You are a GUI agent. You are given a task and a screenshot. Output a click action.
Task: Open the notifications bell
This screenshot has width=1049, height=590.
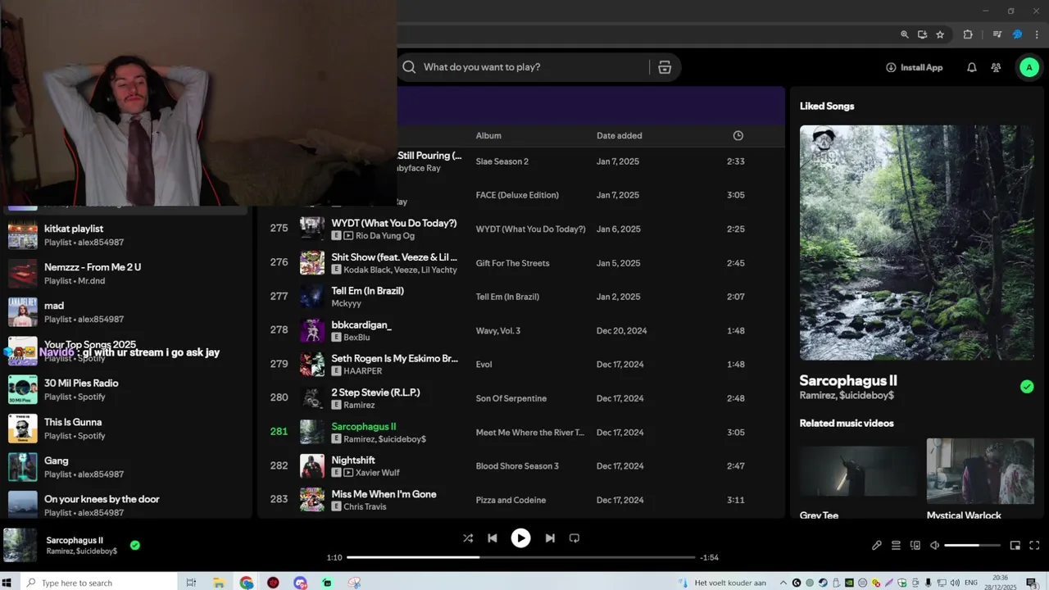pyautogui.click(x=972, y=67)
